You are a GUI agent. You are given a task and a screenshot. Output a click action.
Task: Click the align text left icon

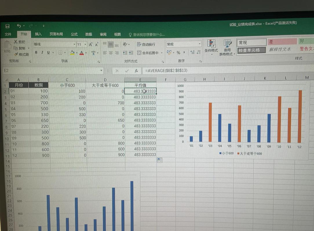coord(105,53)
